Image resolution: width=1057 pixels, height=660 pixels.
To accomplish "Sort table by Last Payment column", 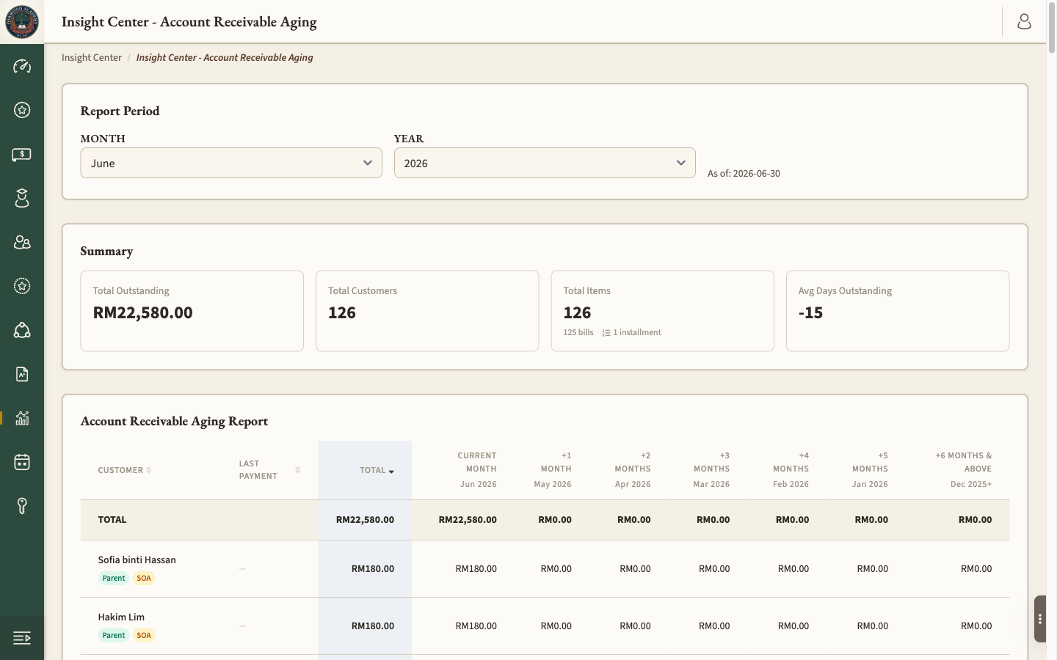I will pyautogui.click(x=269, y=470).
